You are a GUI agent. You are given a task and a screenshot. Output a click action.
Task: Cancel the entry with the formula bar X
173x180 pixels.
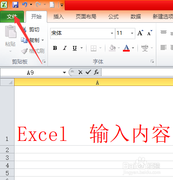coord(81,72)
